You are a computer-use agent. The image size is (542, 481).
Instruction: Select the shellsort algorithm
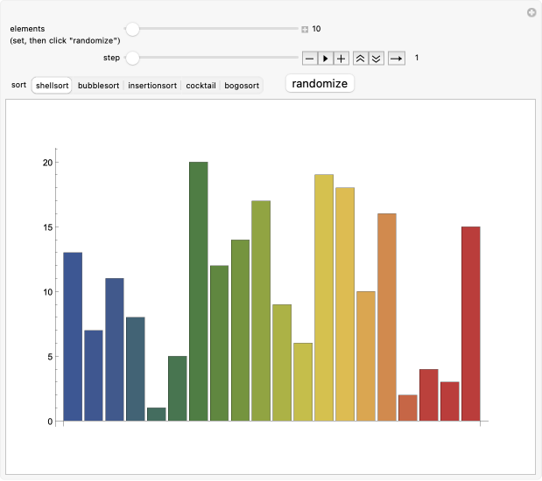click(x=51, y=86)
